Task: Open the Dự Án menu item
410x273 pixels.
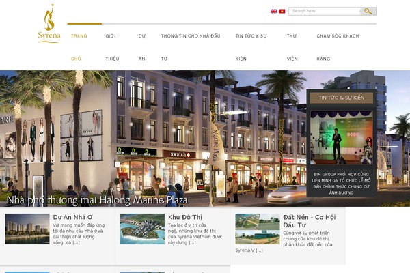Action: pyautogui.click(x=142, y=47)
